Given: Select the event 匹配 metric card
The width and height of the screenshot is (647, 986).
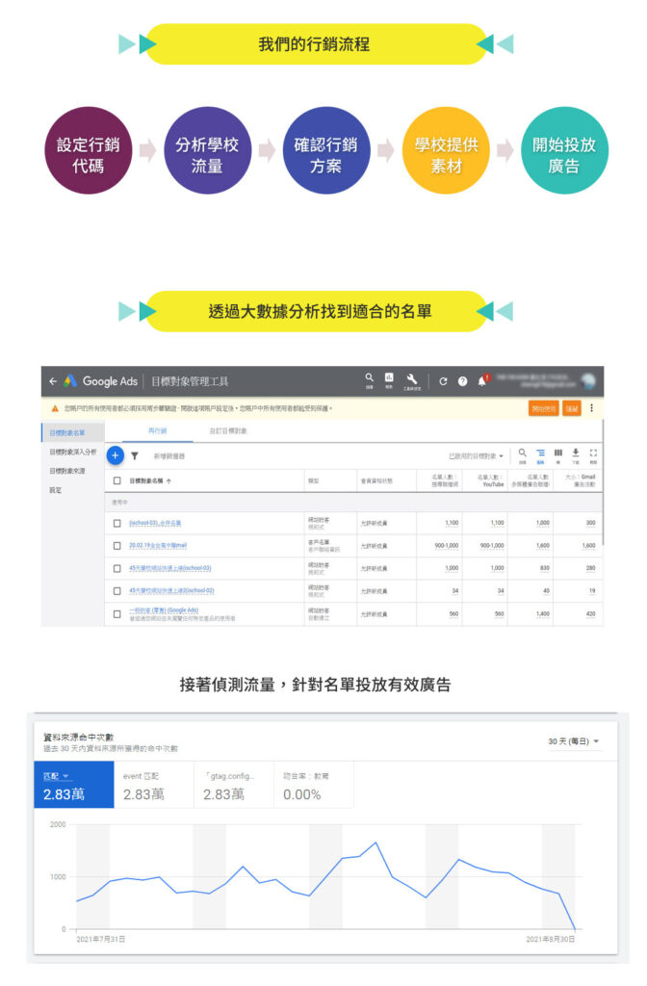Looking at the screenshot, I should 154,785.
